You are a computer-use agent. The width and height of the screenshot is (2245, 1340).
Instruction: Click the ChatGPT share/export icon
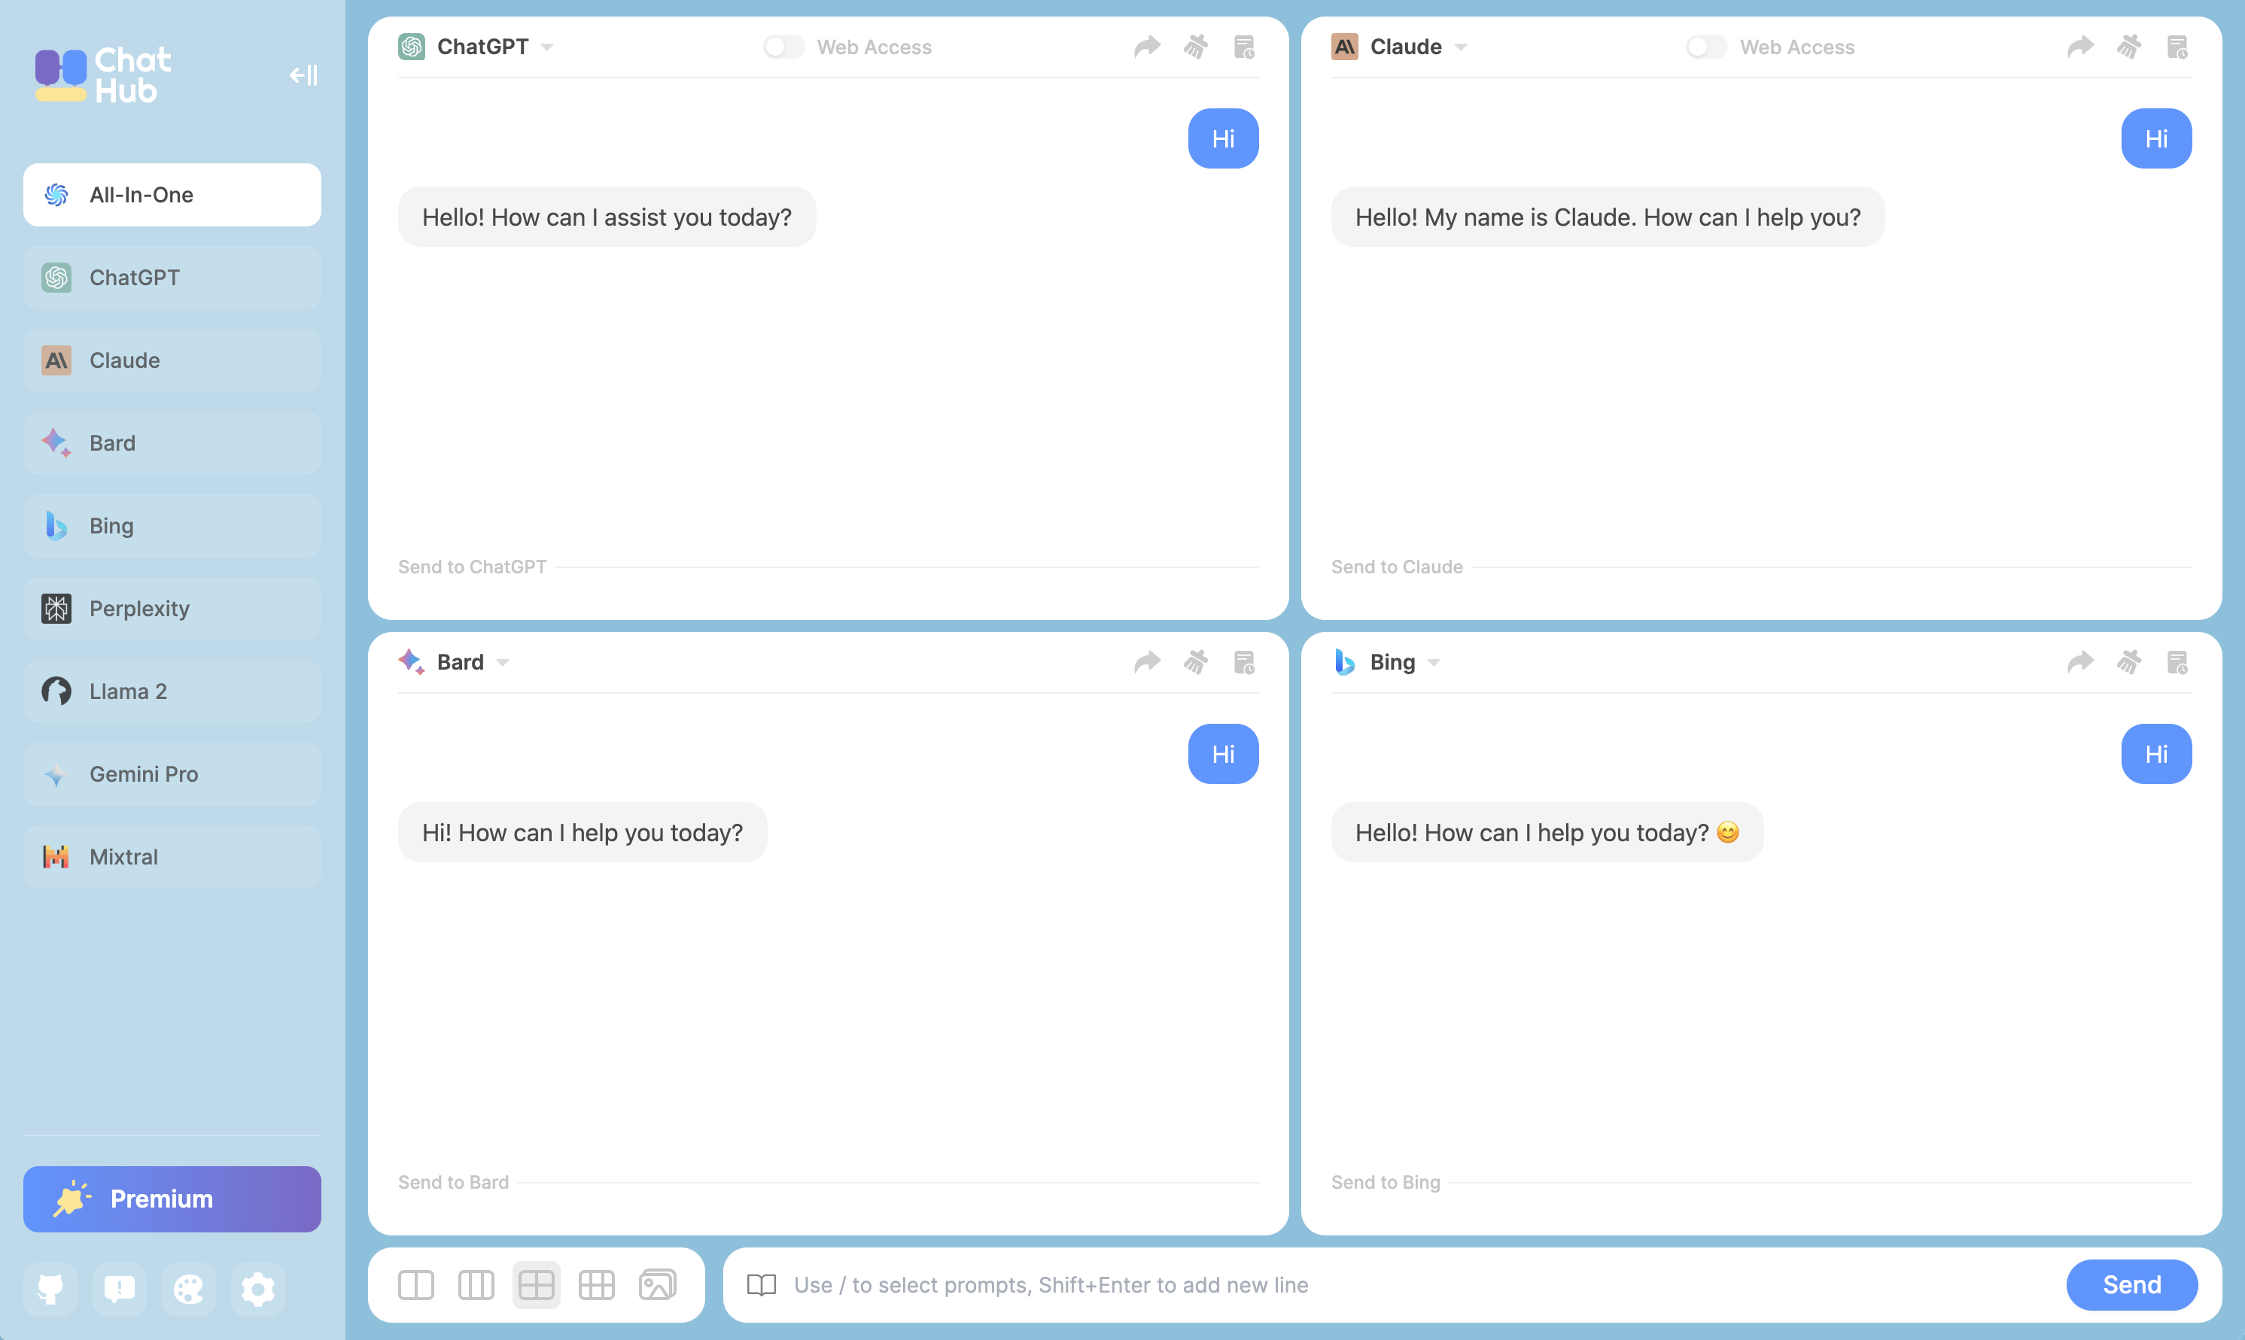(x=1147, y=46)
